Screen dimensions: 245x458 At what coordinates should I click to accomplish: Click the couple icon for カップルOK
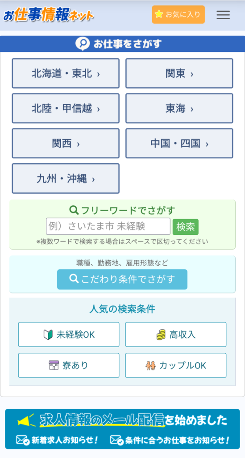tap(150, 365)
